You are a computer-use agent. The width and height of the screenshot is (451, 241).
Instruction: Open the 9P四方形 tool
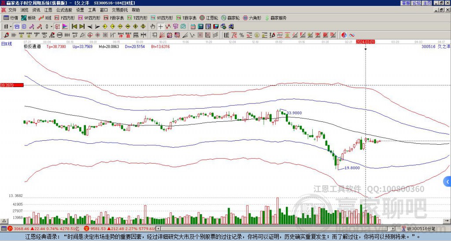click(89, 18)
